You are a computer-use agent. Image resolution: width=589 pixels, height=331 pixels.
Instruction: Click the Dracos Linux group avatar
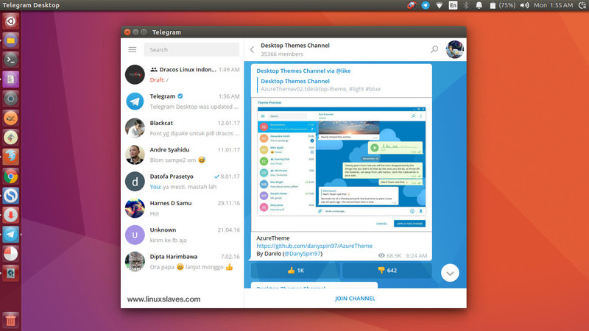coord(135,74)
